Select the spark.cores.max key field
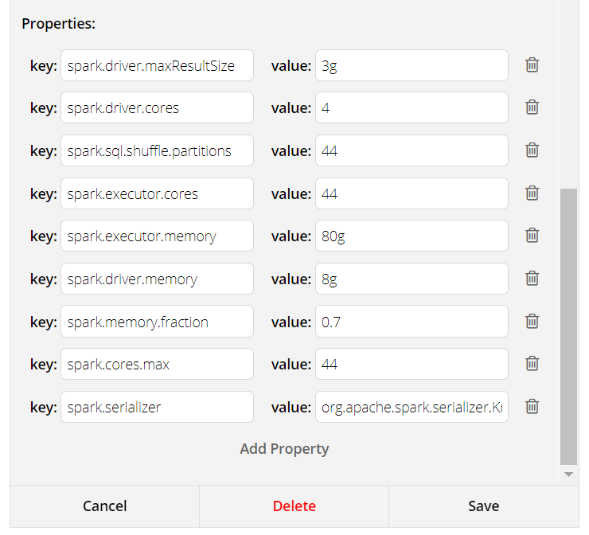The width and height of the screenshot is (589, 535). (x=157, y=364)
